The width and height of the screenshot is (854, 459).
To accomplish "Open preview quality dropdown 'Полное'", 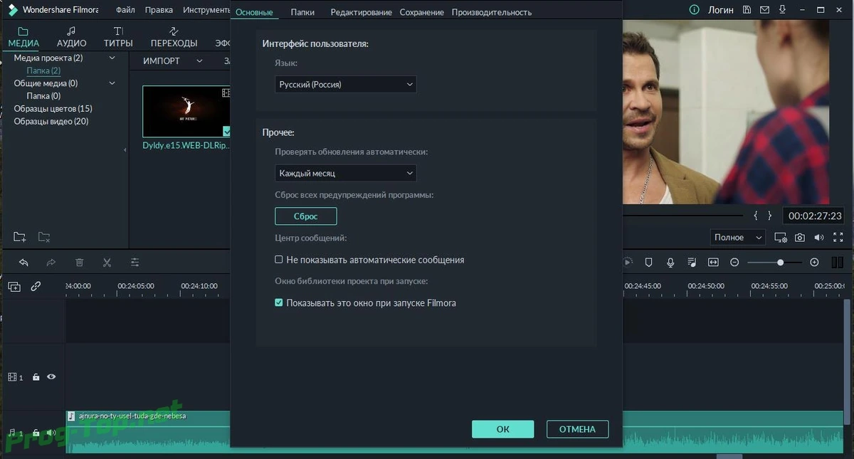I will 738,237.
